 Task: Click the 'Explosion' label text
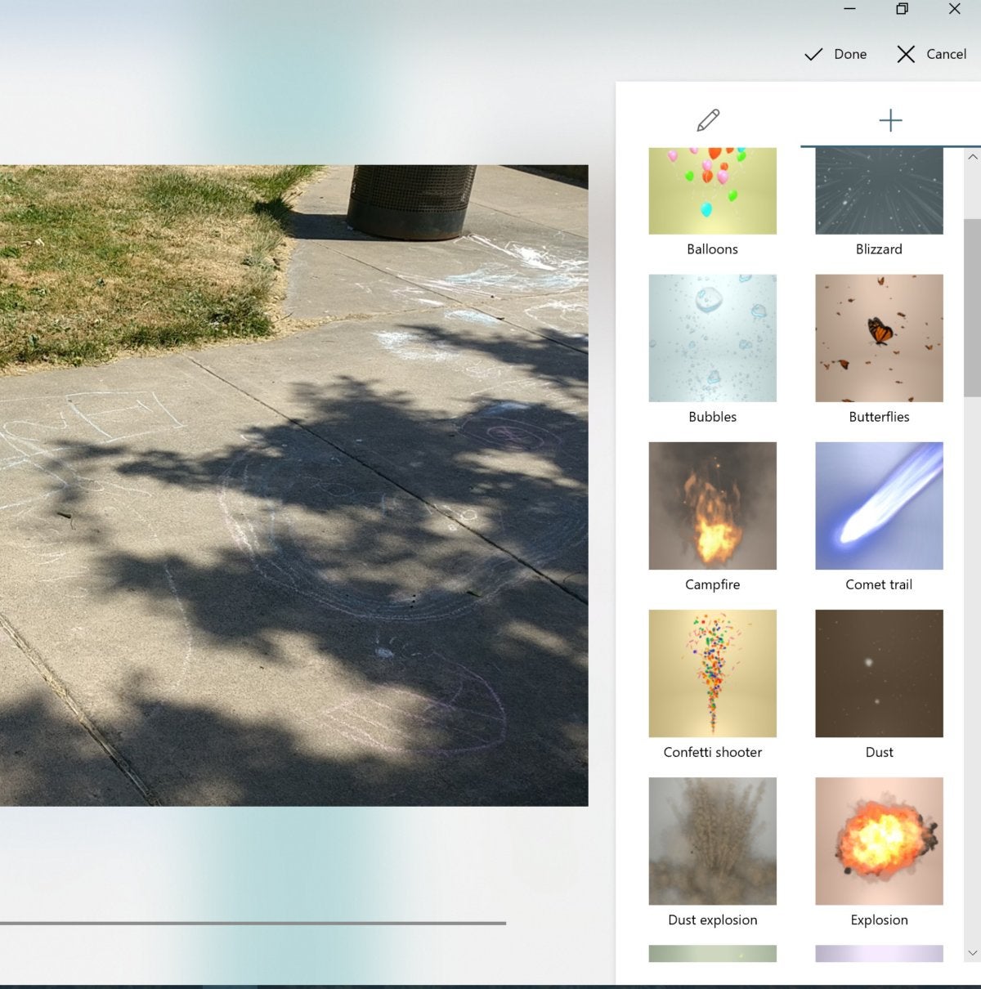click(879, 920)
